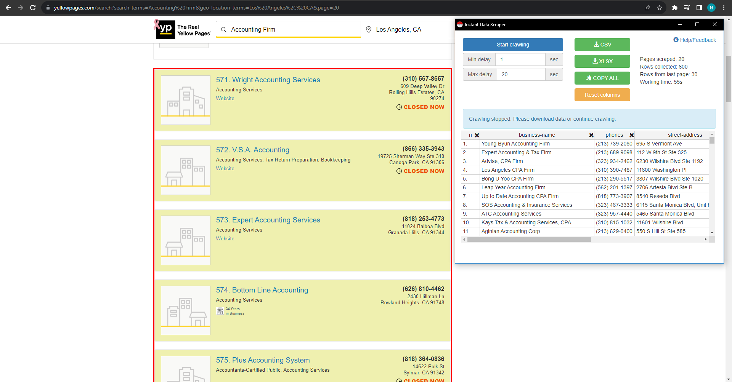
Task: Open the 573. Expert Accounting Services listing
Action: (268, 220)
